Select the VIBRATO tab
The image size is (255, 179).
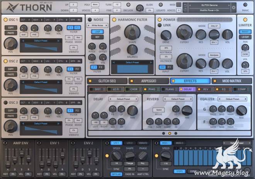(x=143, y=143)
